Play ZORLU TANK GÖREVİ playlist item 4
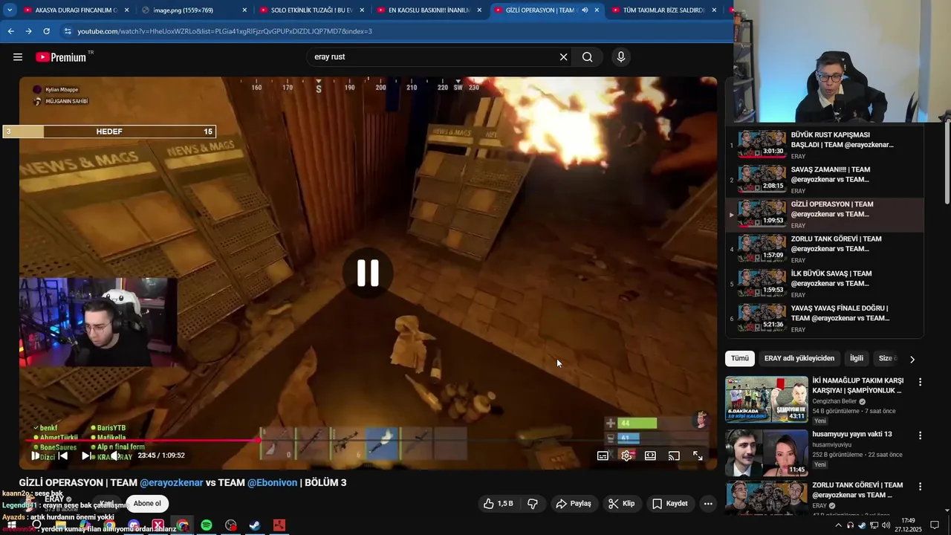 (825, 249)
